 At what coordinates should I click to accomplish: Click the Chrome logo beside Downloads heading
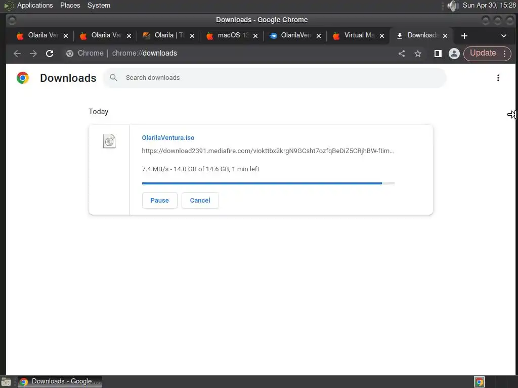[x=23, y=78]
